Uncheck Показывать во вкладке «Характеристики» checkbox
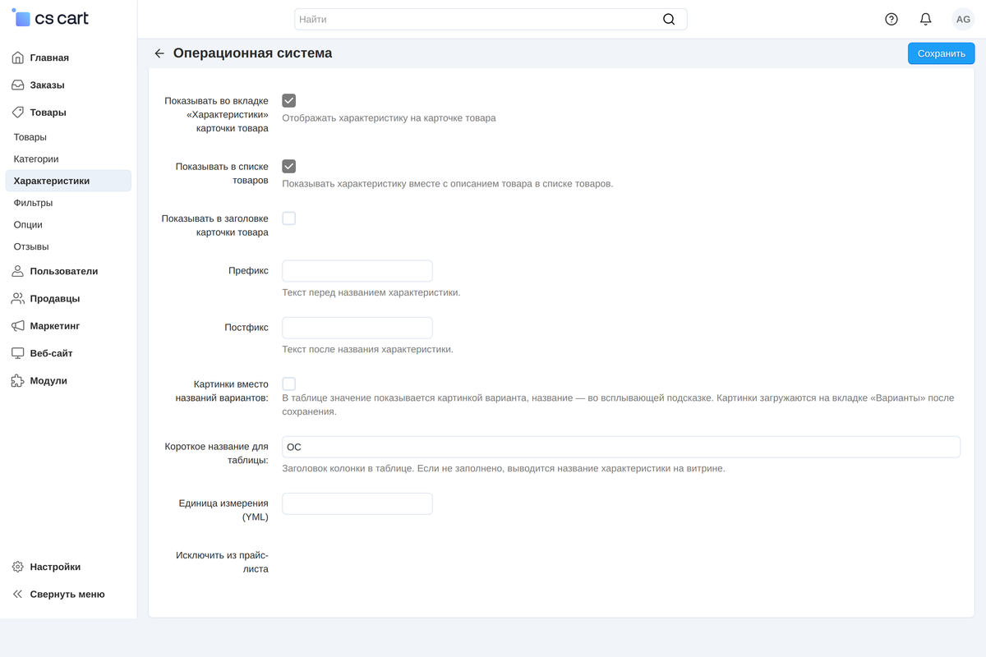This screenshot has width=986, height=657. pos(288,100)
